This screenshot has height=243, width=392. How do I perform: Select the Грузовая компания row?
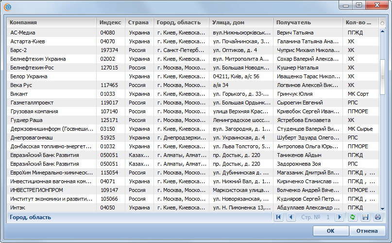[x=192, y=111]
